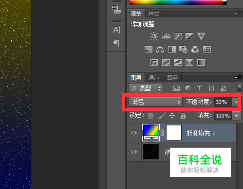Add a Brightness/Contrast adjustment
The width and height of the screenshot is (243, 189).
pyautogui.click(x=154, y=36)
